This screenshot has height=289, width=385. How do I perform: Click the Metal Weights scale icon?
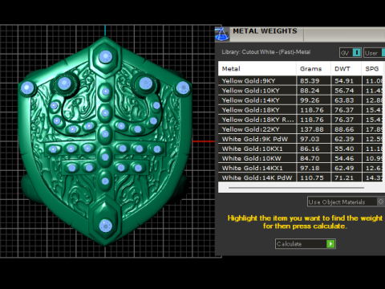(222, 35)
